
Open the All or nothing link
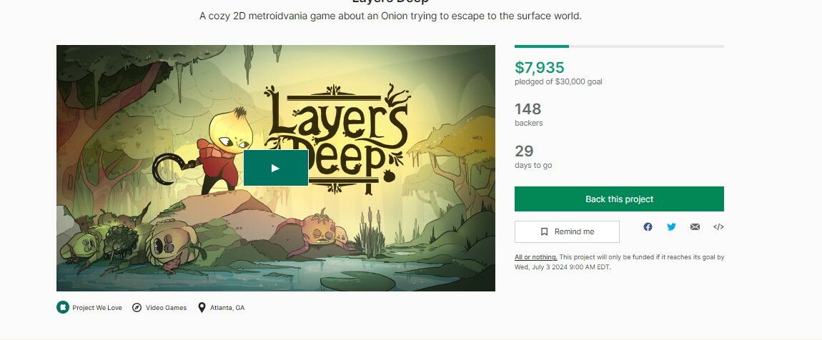(535, 257)
